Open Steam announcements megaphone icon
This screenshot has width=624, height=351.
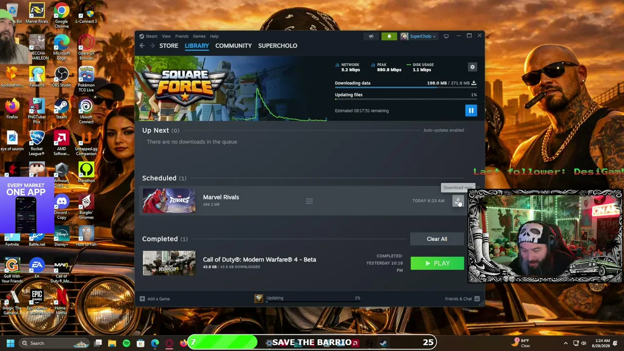pyautogui.click(x=371, y=36)
